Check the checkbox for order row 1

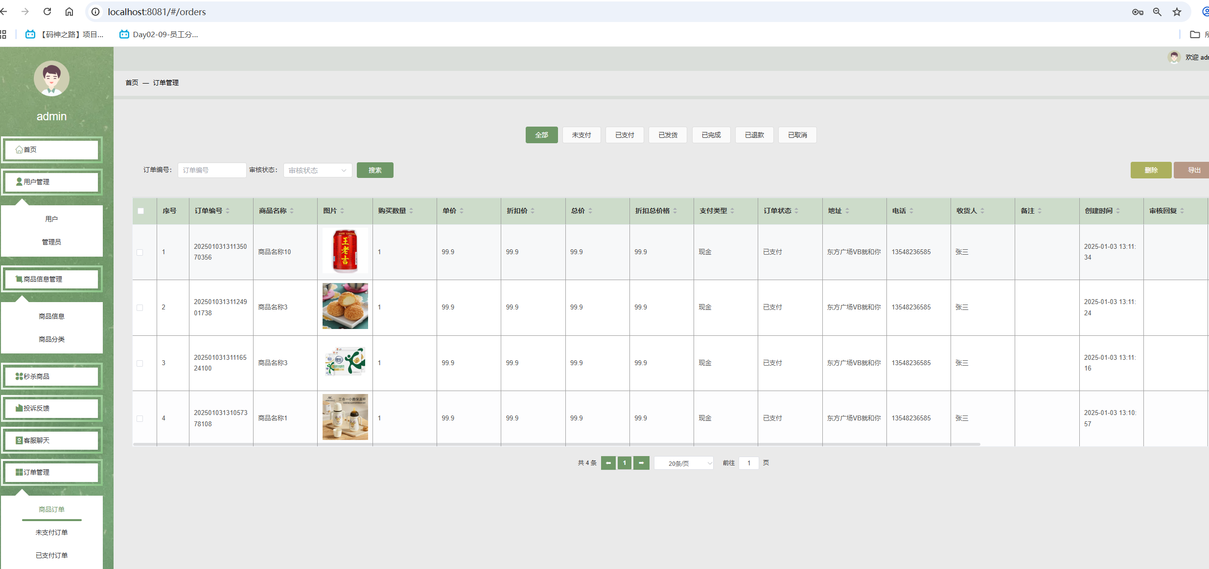point(140,252)
